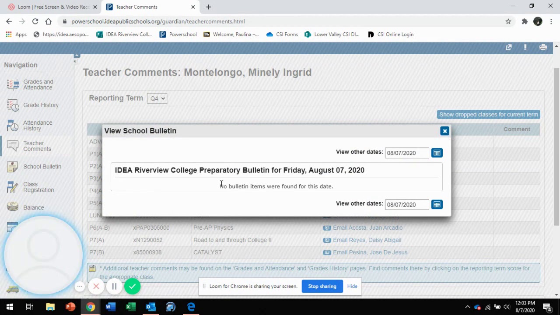Open CSI Forms bookmark
The width and height of the screenshot is (560, 315).
(282, 34)
